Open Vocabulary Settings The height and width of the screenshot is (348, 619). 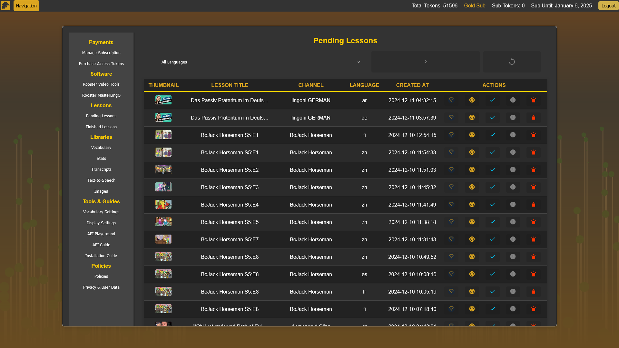(x=101, y=212)
